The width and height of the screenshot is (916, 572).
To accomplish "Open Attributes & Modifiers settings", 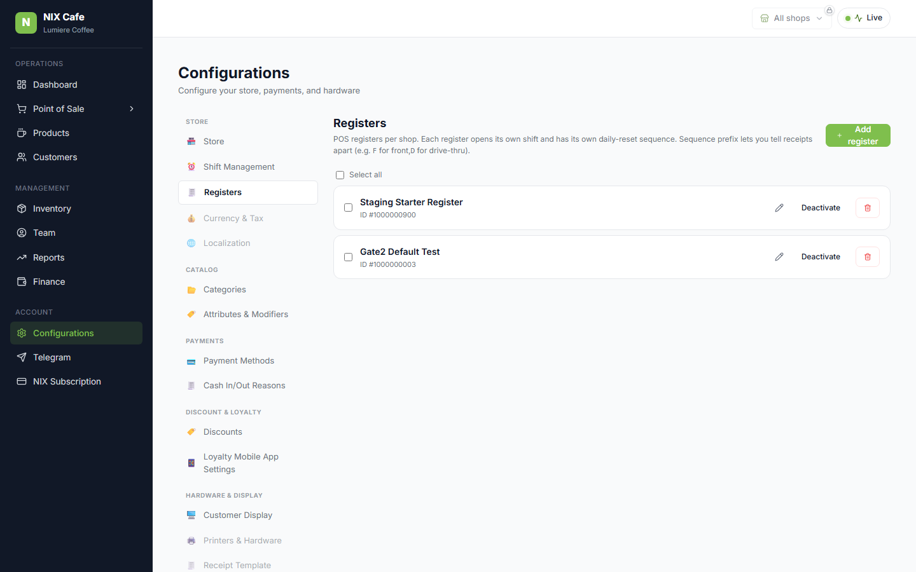I will [x=248, y=314].
